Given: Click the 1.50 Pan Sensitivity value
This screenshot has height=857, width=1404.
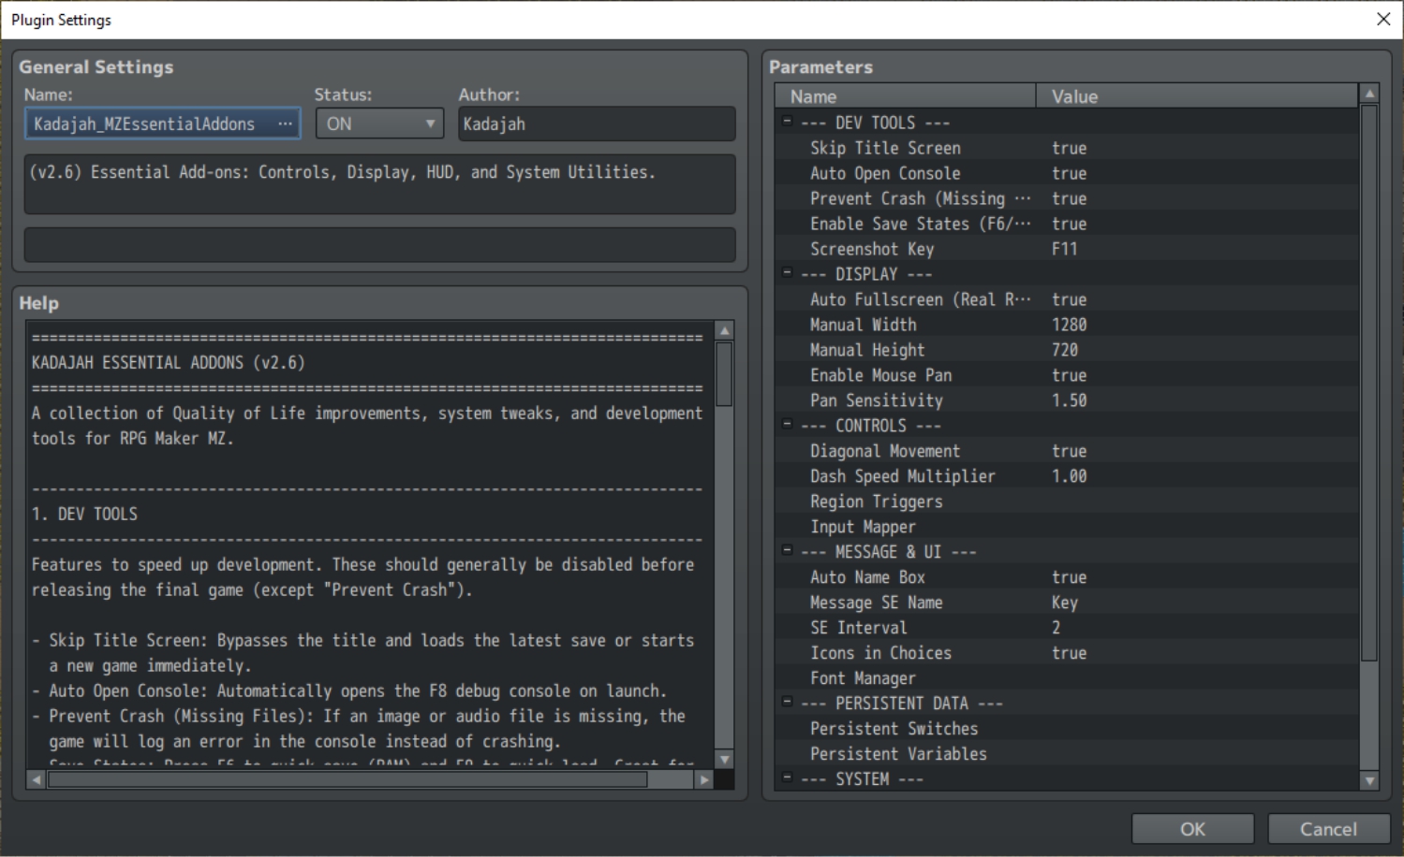Looking at the screenshot, I should [1069, 400].
